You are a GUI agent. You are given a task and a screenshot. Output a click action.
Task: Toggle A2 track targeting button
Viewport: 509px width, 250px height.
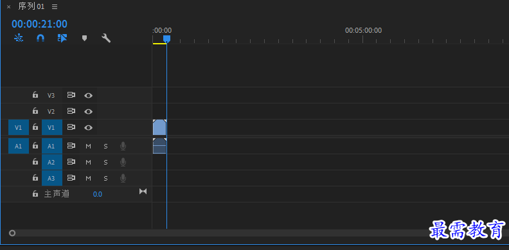52,162
